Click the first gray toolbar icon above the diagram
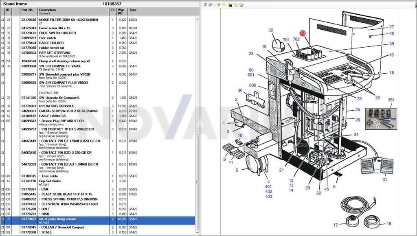Image resolution: width=417 pixels, height=236 pixels. (205, 4)
